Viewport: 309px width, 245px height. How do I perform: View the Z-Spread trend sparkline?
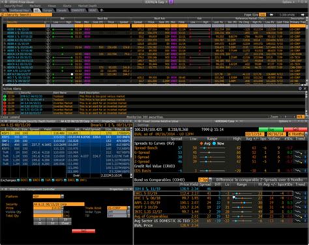(299, 161)
